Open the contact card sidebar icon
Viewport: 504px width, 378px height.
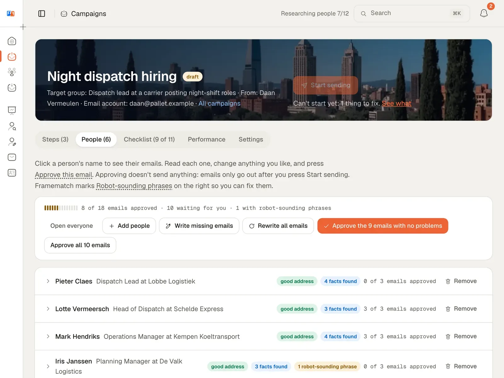[12, 173]
